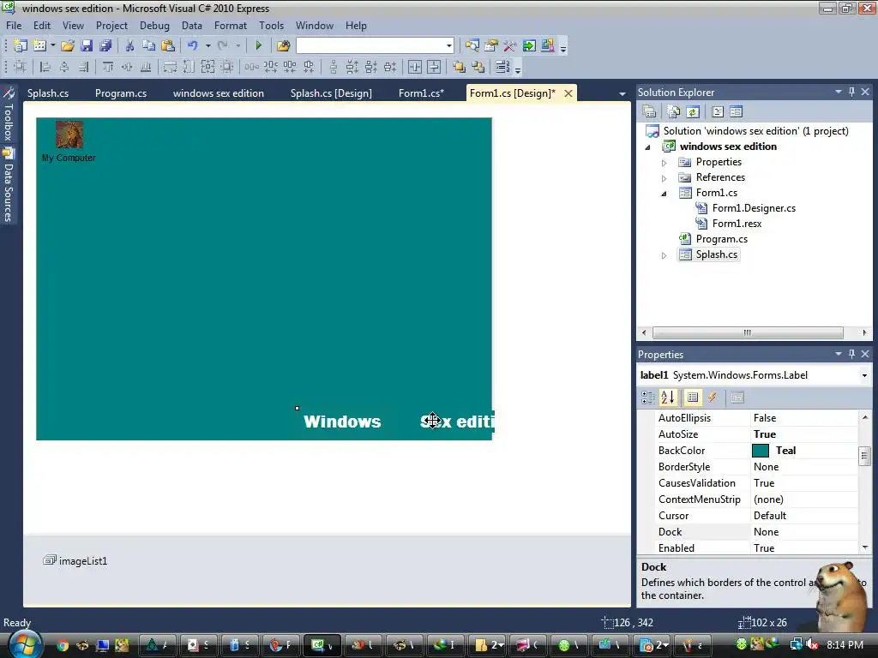This screenshot has width=878, height=658.
Task: Open the active documents tab list dropdown
Action: 622,94
